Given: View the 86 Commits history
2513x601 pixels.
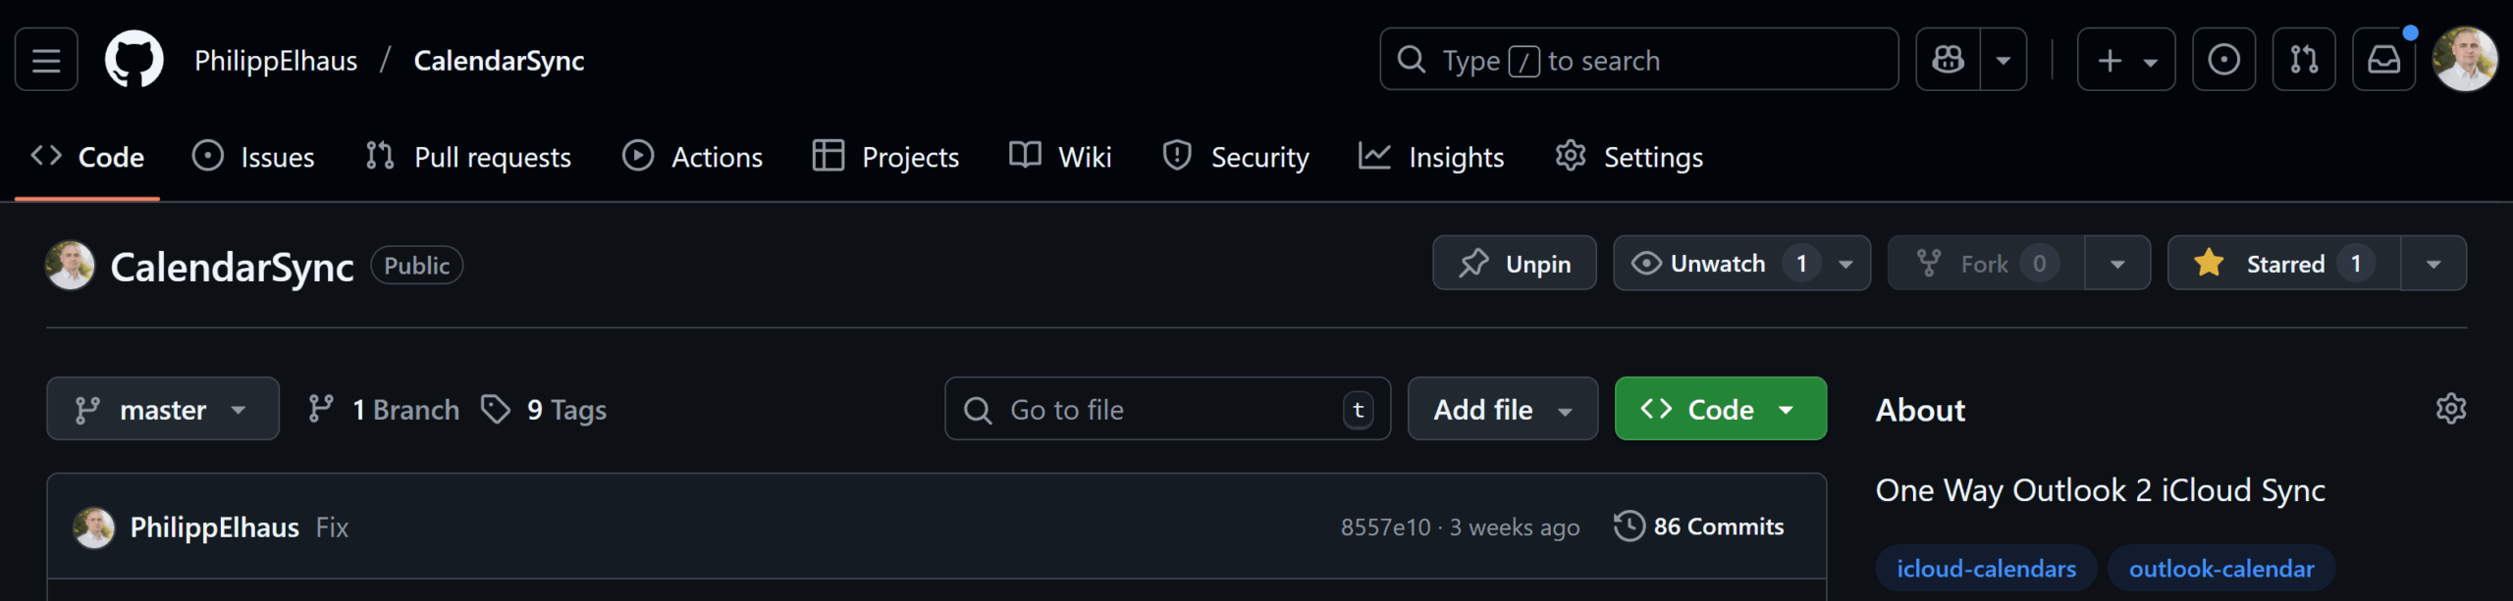Looking at the screenshot, I should tap(1699, 526).
